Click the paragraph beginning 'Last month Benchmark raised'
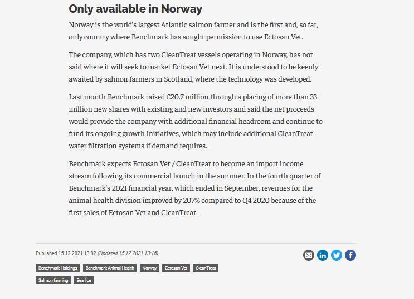The height and width of the screenshot is (299, 414). click(x=195, y=121)
